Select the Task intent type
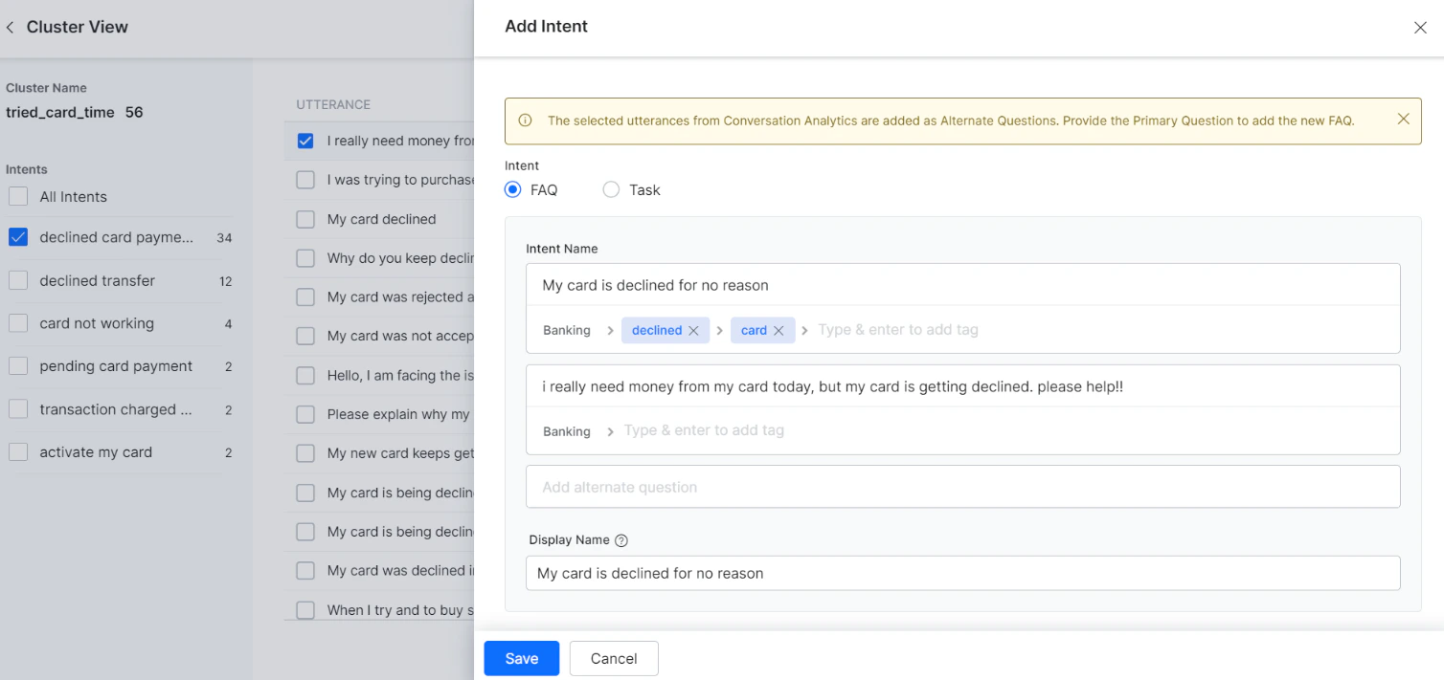Screen dimensions: 1444x680 [611, 189]
